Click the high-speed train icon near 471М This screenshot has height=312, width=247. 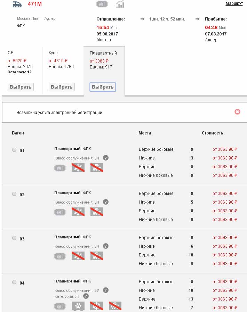(x=17, y=4)
